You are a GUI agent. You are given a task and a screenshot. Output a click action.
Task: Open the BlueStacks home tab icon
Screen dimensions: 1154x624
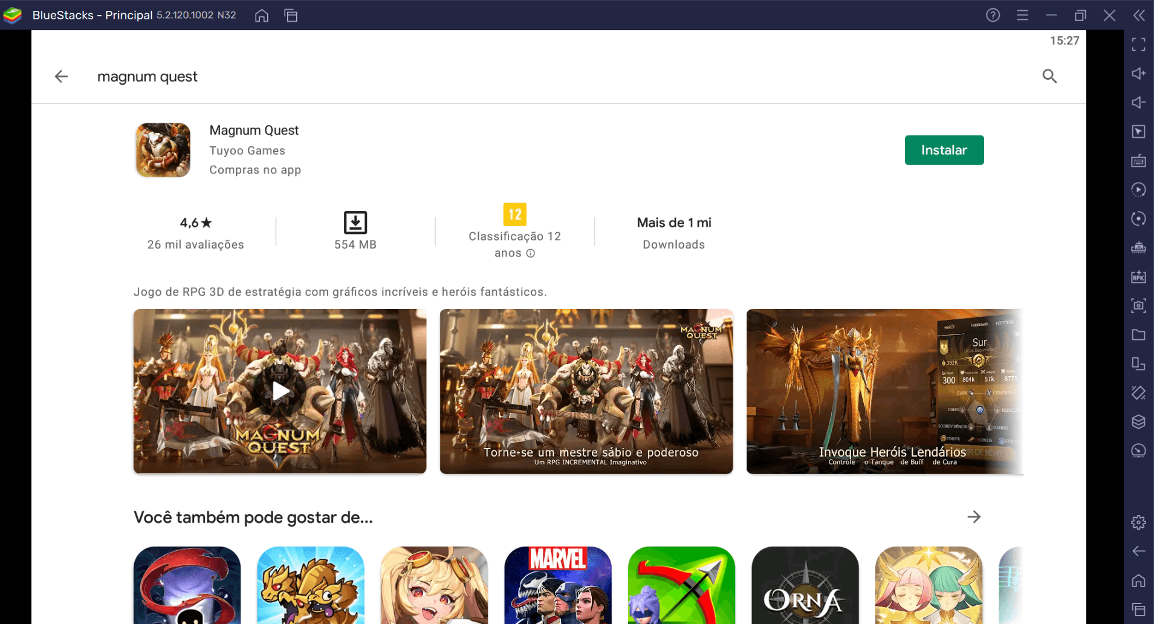click(x=262, y=15)
